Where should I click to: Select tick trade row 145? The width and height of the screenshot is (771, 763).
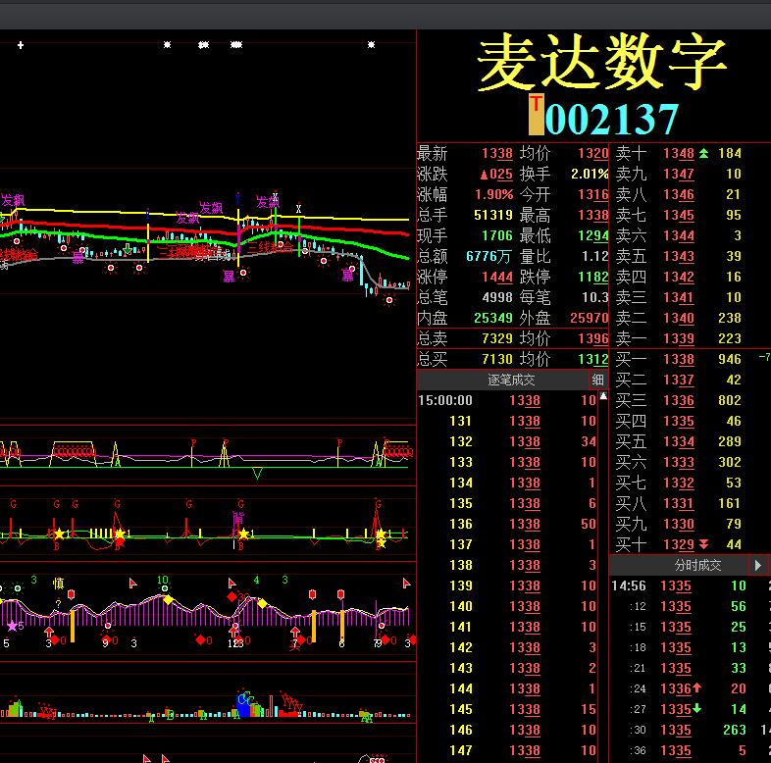[507, 709]
